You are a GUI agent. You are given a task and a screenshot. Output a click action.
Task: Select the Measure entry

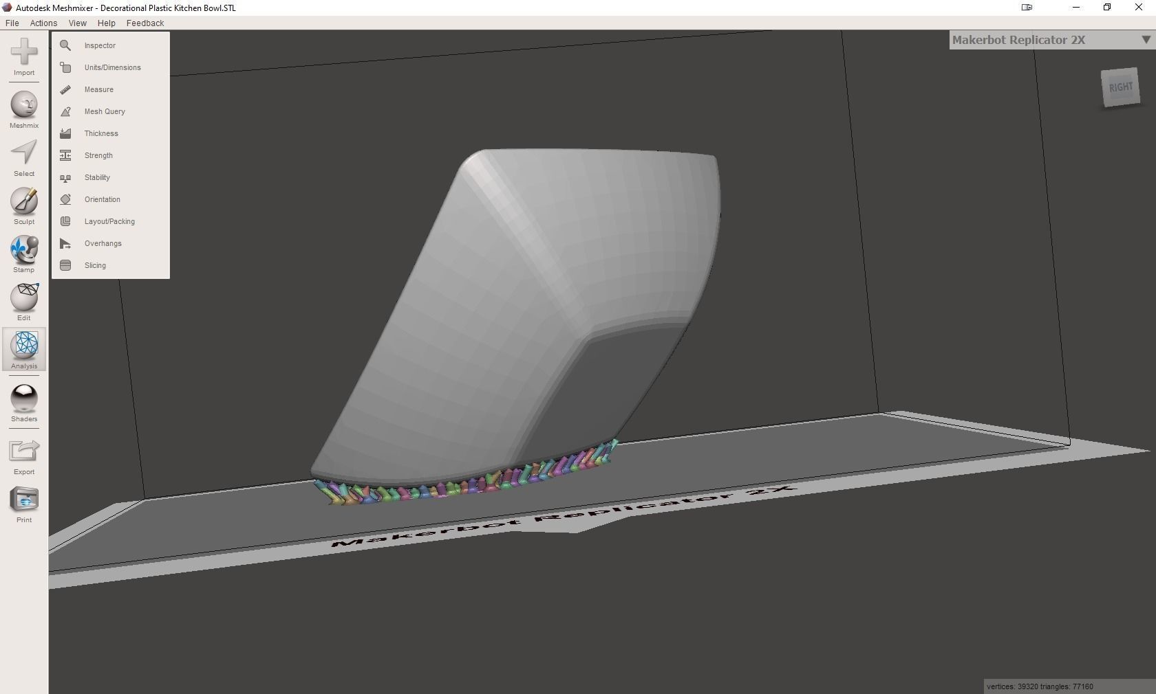pos(99,89)
